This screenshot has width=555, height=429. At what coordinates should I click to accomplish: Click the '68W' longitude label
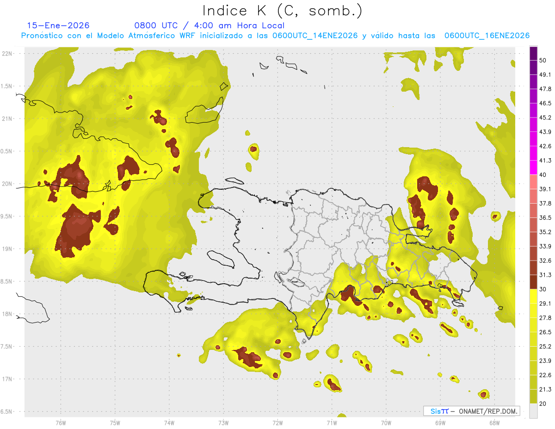click(x=494, y=423)
